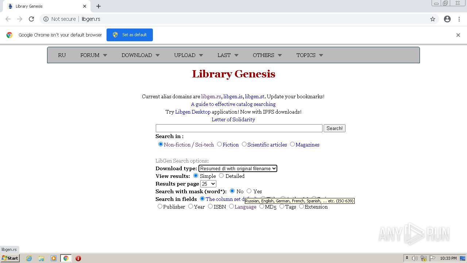Click the taskbar clock 10:33 PM
467x263 pixels.
pyautogui.click(x=448, y=258)
